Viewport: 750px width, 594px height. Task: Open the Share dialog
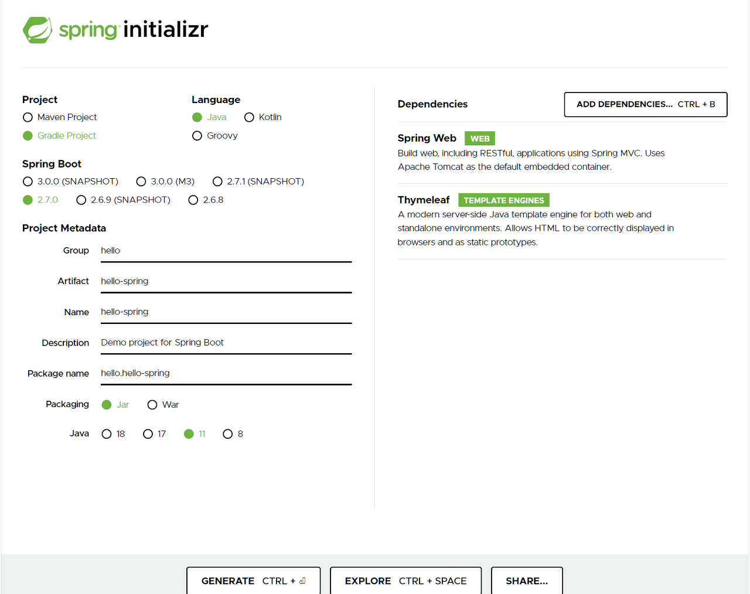pos(527,581)
